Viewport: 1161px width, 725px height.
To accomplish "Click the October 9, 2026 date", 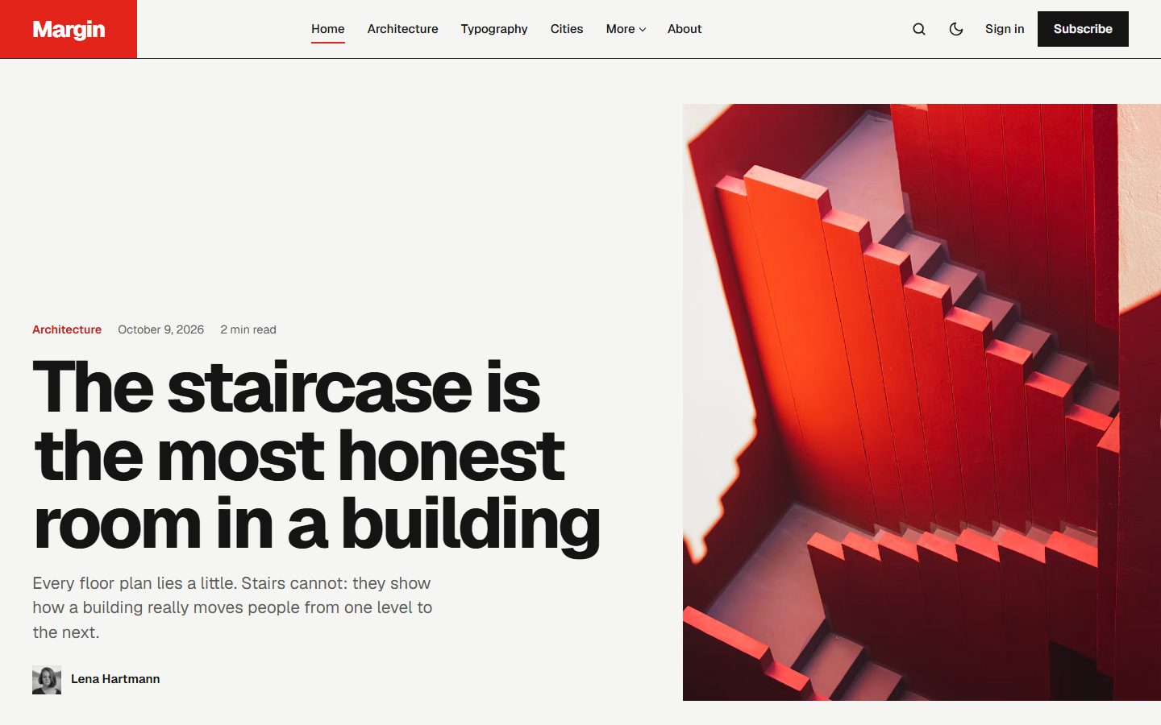I will (161, 329).
